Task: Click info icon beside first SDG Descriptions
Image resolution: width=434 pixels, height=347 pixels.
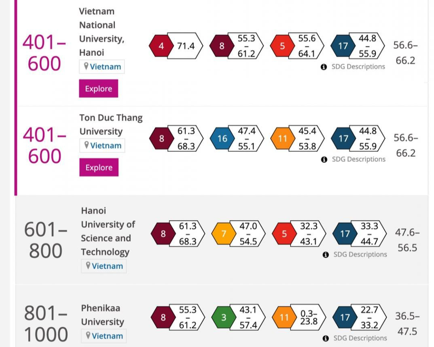Action: (x=324, y=67)
